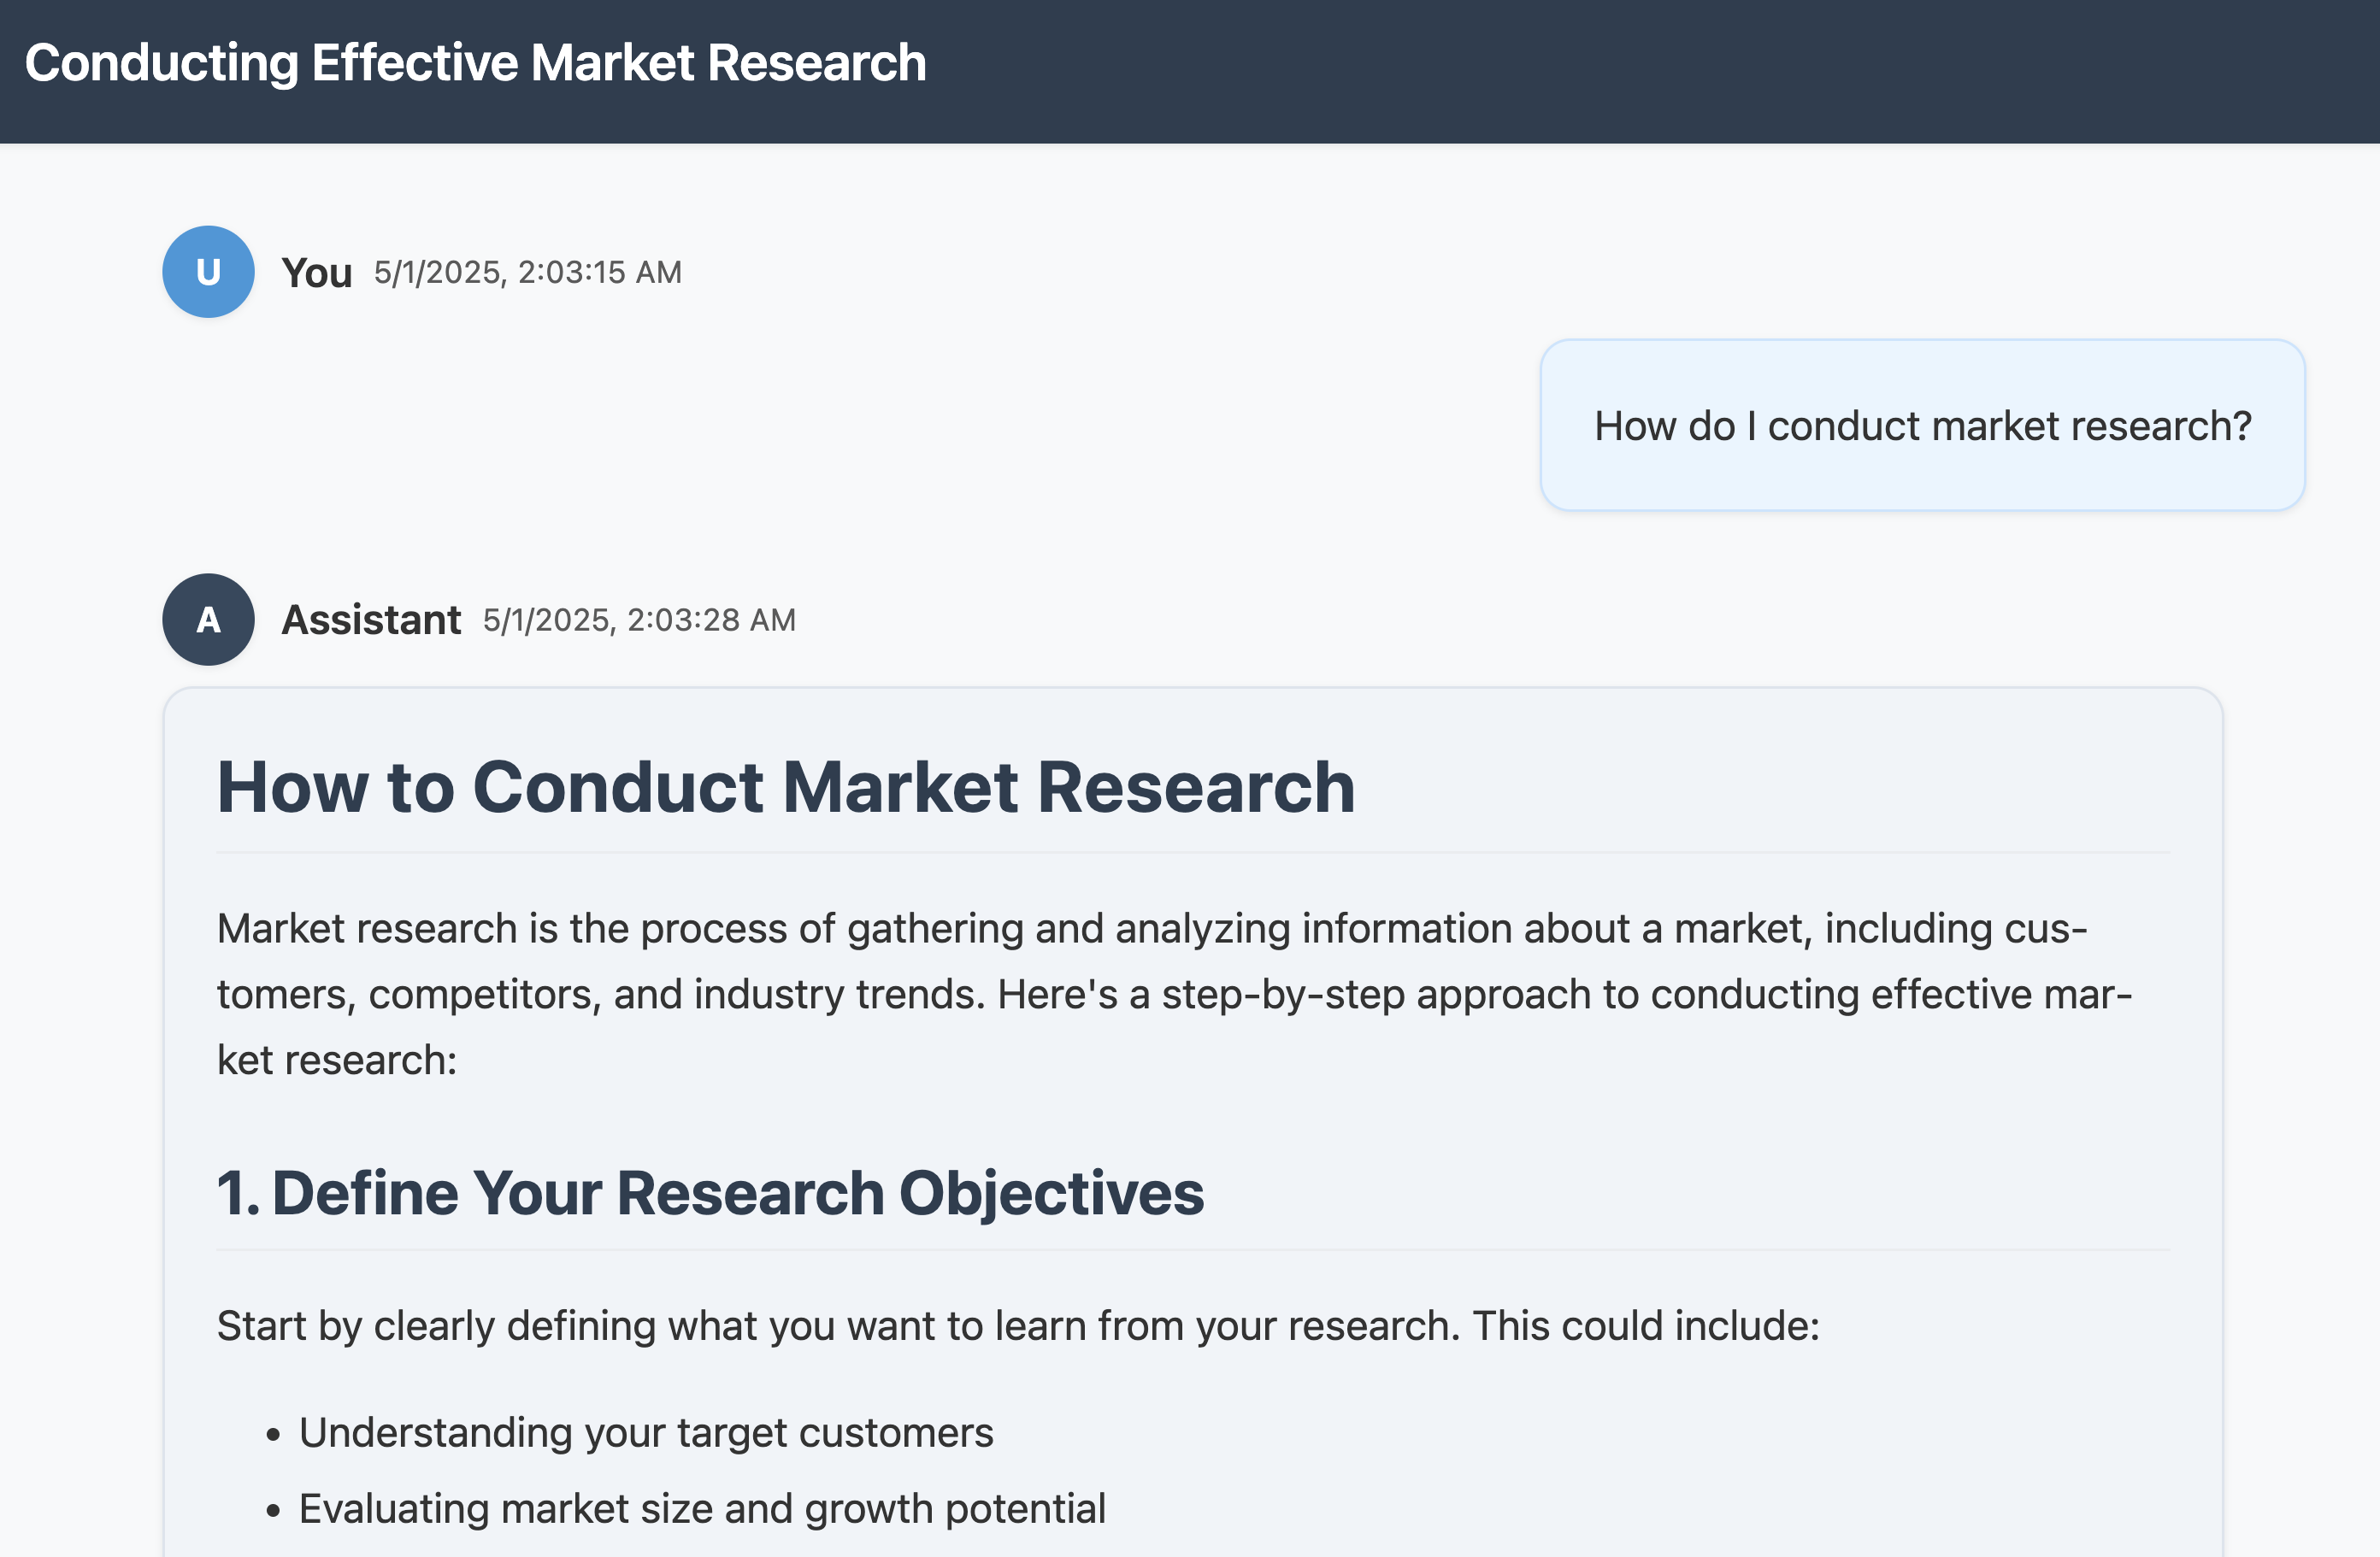The height and width of the screenshot is (1557, 2380).
Task: Click the "Understanding your target customers" bullet text
Action: tap(646, 1433)
